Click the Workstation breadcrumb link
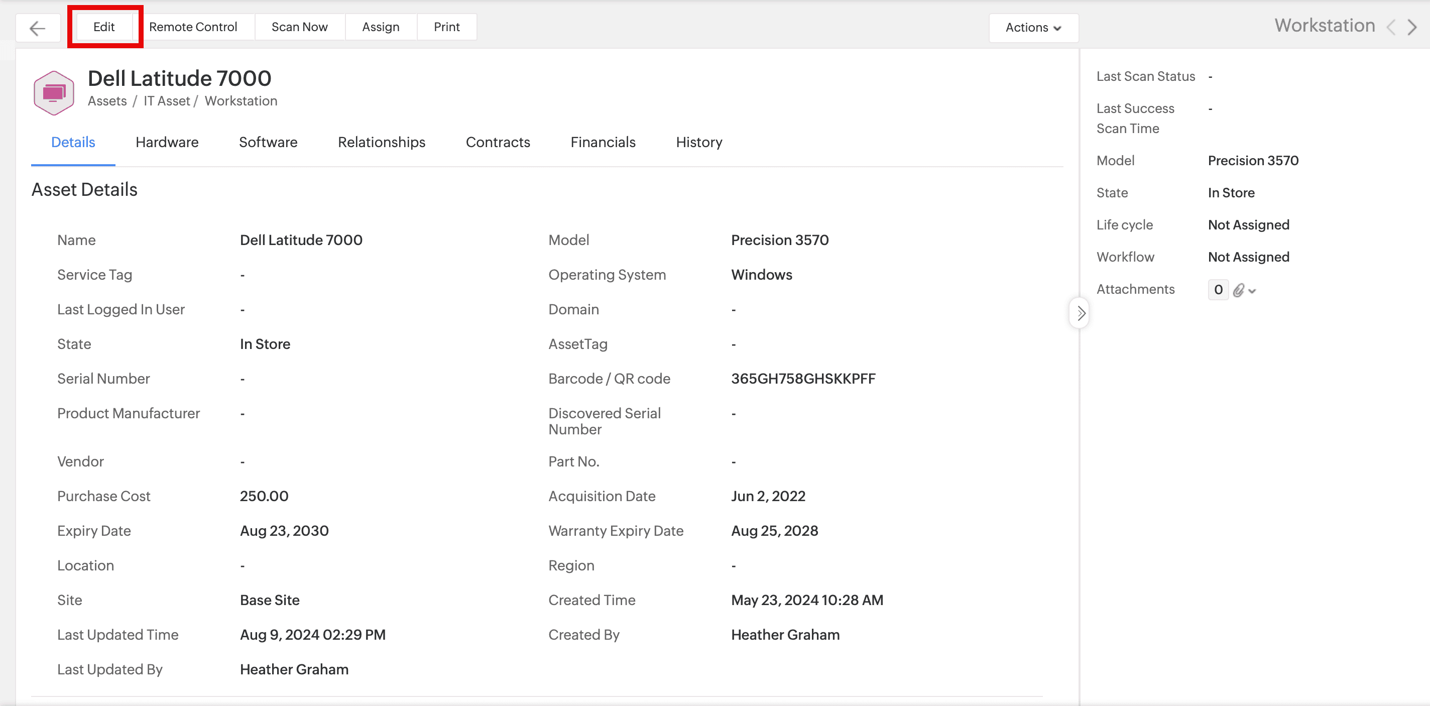 [x=241, y=101]
